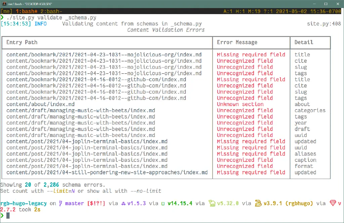
Task: Click the Unknown section error message
Action: [x=240, y=104]
